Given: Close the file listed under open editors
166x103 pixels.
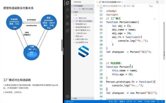Looking at the screenshot, I should point(74,9).
